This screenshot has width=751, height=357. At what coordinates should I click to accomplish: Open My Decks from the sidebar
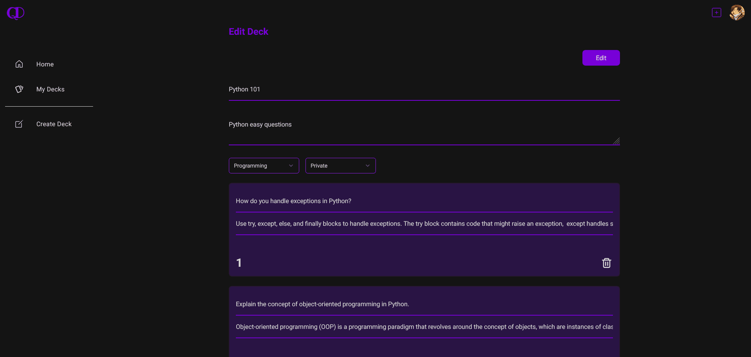50,89
